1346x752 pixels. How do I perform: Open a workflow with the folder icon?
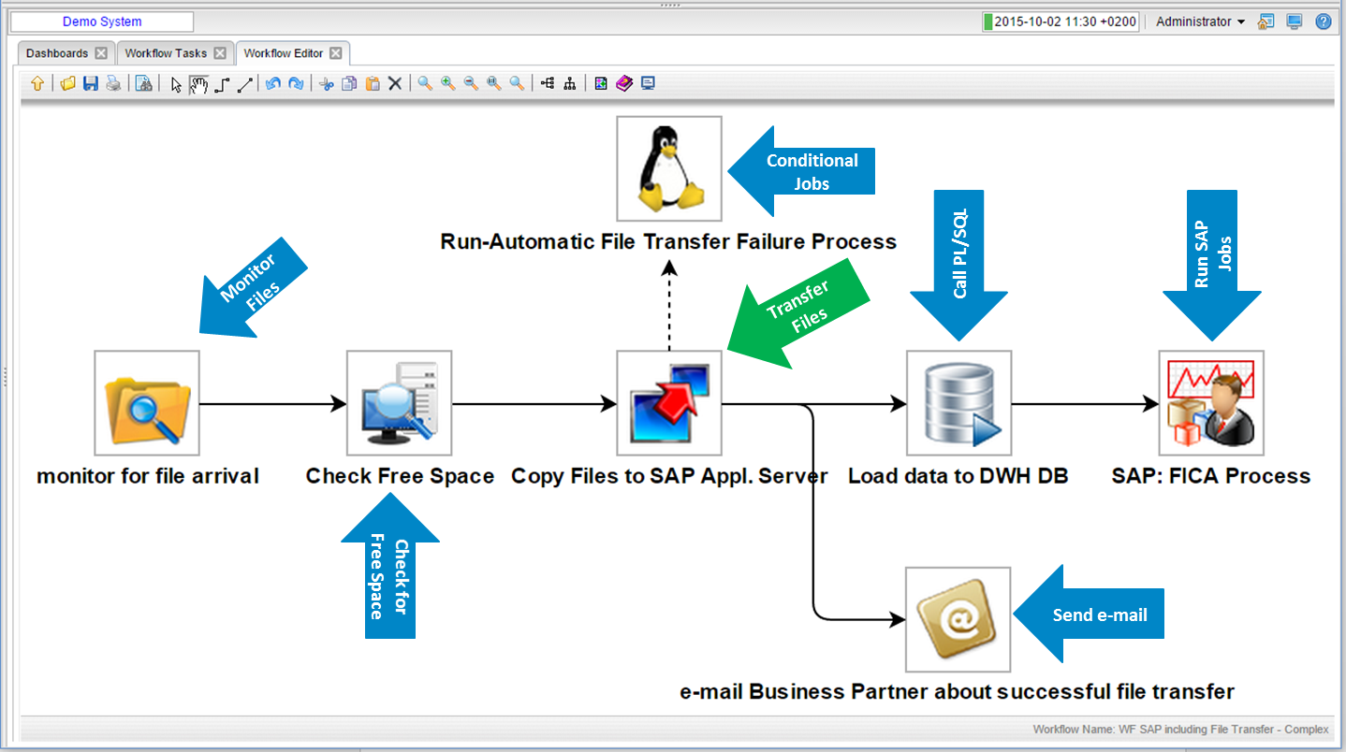(x=68, y=84)
